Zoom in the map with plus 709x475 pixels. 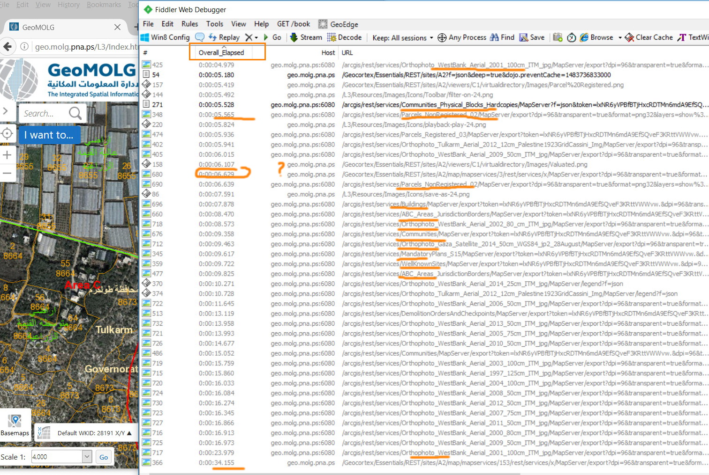[7, 155]
